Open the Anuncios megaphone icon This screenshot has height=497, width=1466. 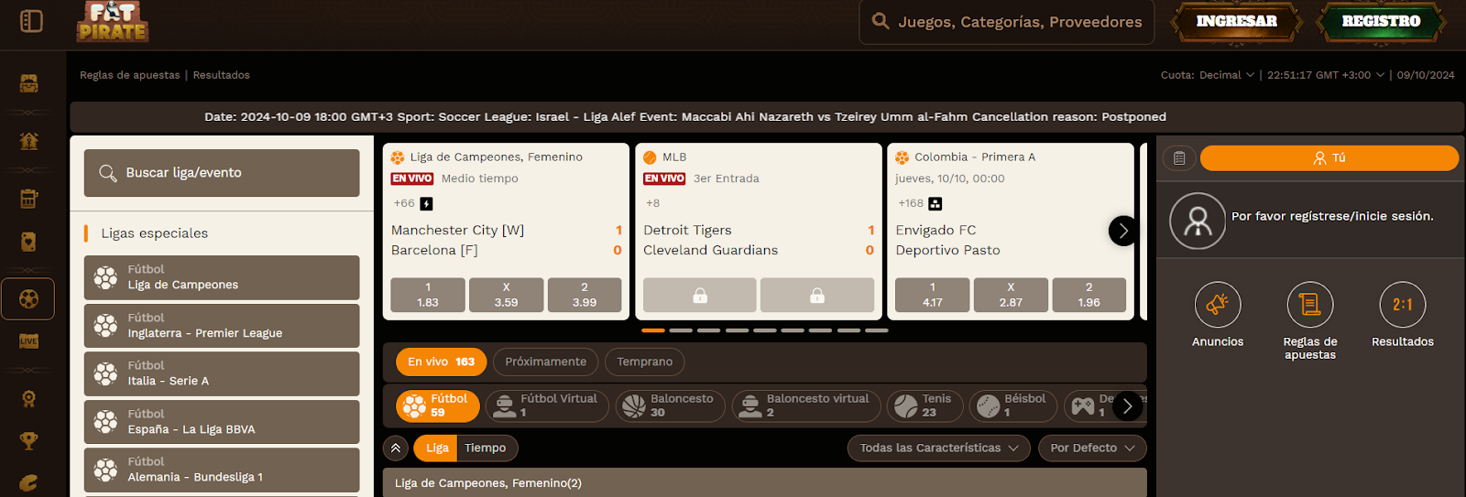click(x=1218, y=305)
